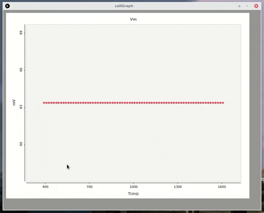Click the 1300 tick label on x-axis
Screen dimensions: 264x213
tap(178, 187)
